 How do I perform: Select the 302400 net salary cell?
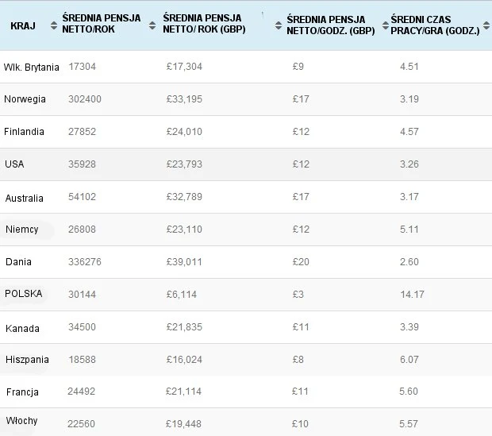pos(85,99)
